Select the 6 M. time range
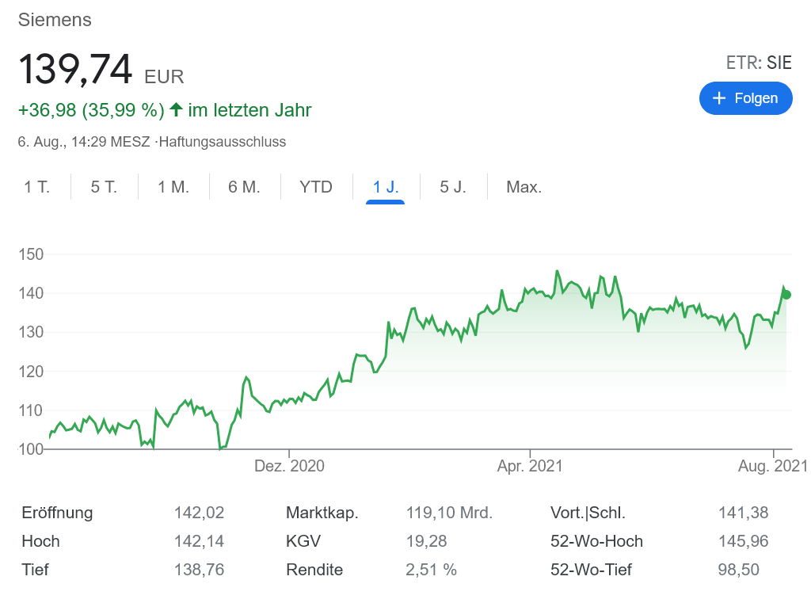 [244, 187]
